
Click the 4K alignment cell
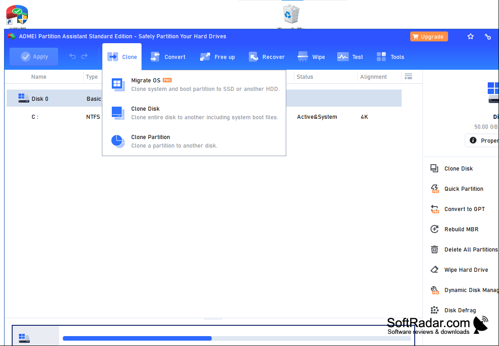pyautogui.click(x=364, y=117)
